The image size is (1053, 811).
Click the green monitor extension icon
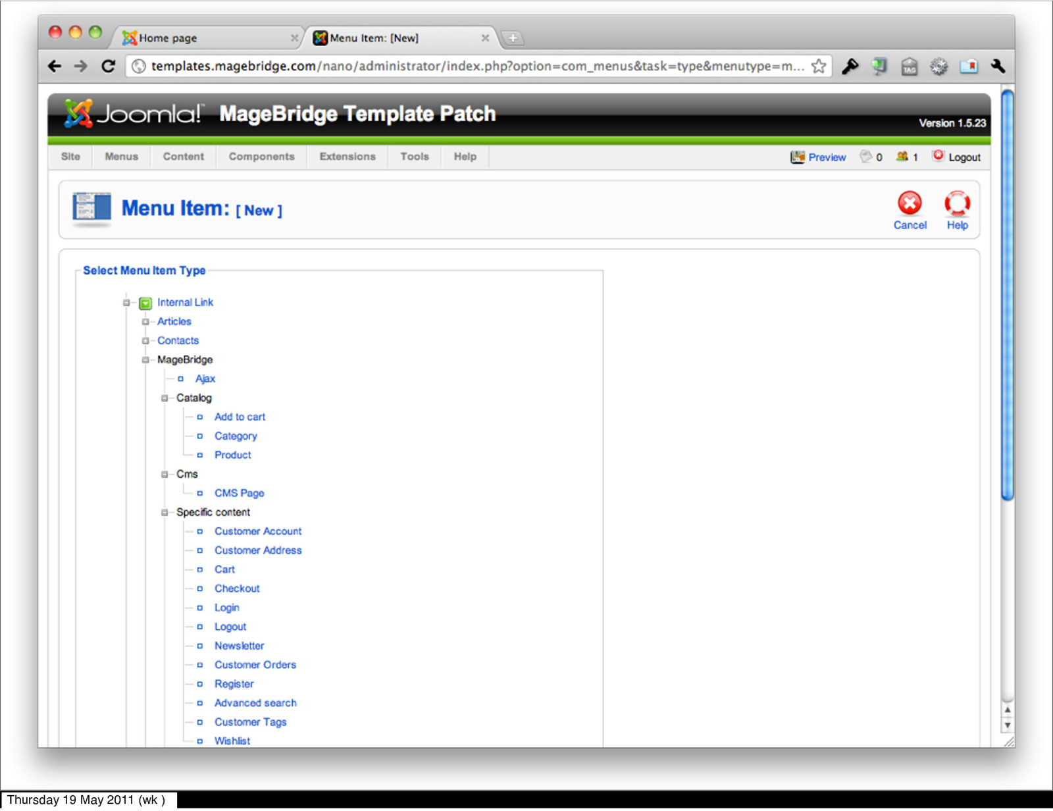(879, 66)
